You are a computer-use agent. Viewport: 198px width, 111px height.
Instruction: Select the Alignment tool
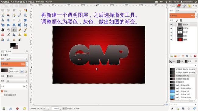[14, 20]
